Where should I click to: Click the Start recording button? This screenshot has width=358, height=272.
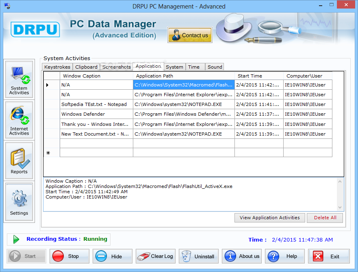[x=26, y=256]
